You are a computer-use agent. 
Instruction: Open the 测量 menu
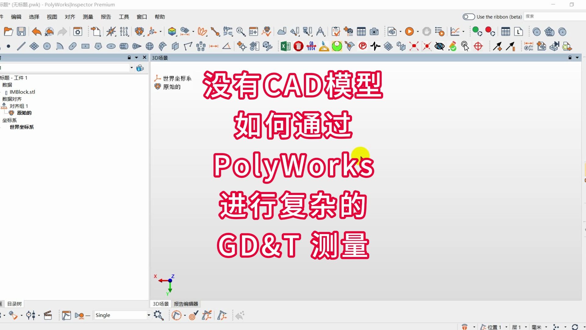88,17
